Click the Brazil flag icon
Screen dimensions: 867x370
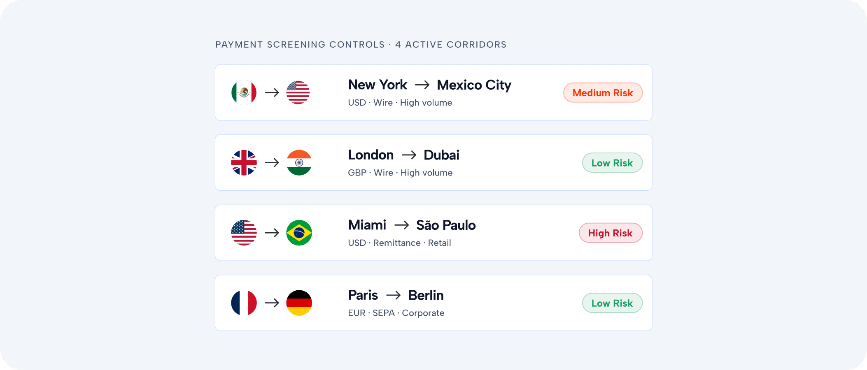pyautogui.click(x=299, y=233)
